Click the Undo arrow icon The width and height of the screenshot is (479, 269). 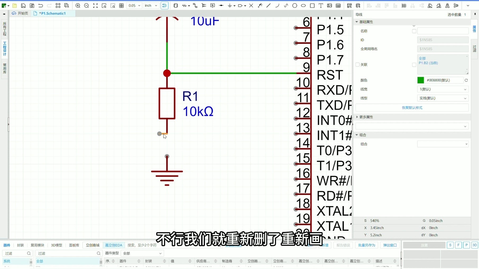click(x=40, y=6)
